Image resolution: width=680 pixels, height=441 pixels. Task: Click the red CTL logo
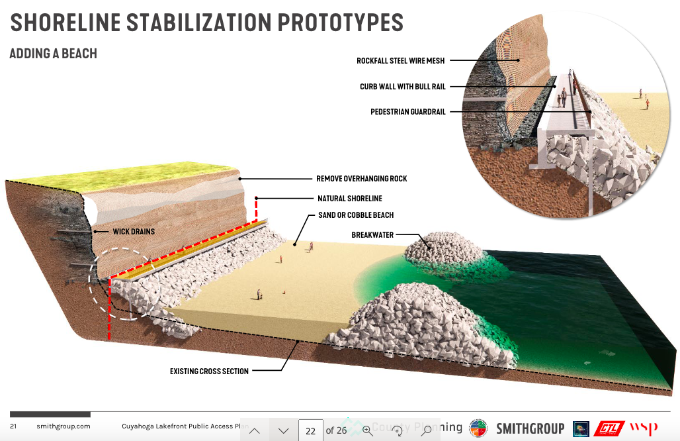(609, 428)
